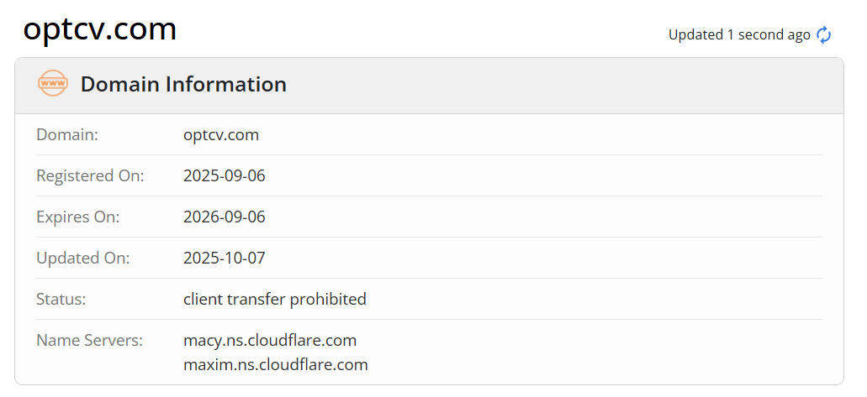Click the orange WWW globe icon
This screenshot has width=867, height=397.
[x=52, y=84]
